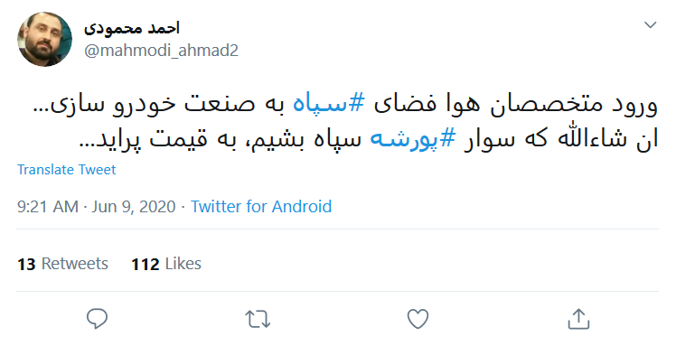
Task: Click the 9:21 AM timestamp
Action: [x=48, y=206]
